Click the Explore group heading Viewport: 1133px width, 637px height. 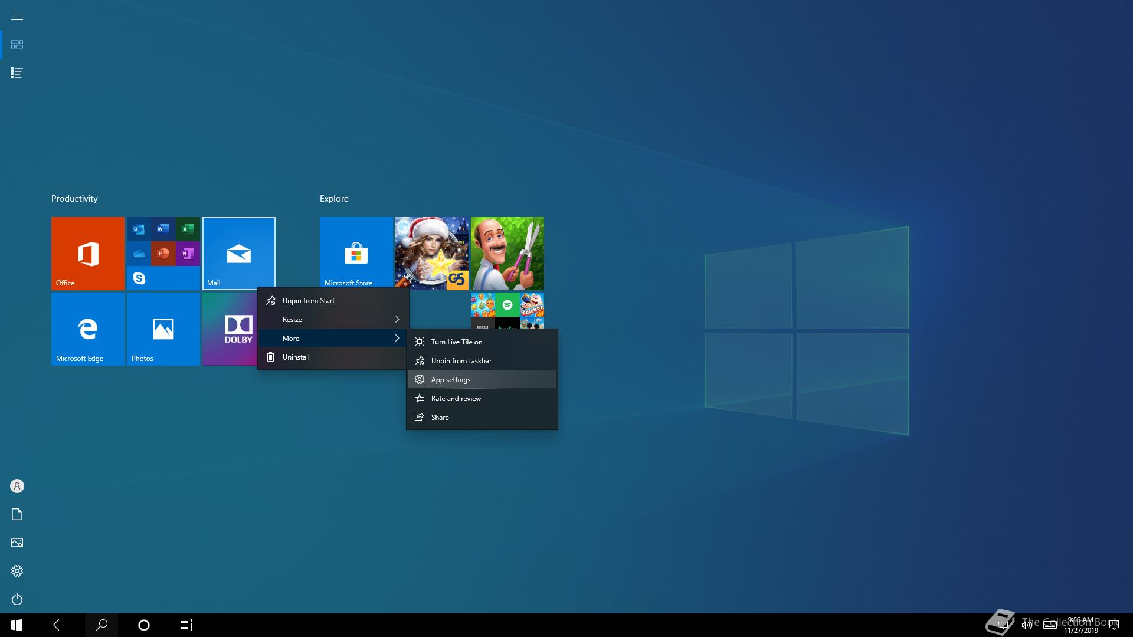point(334,199)
